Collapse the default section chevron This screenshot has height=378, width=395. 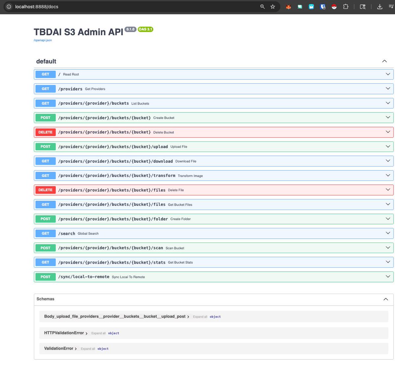384,61
